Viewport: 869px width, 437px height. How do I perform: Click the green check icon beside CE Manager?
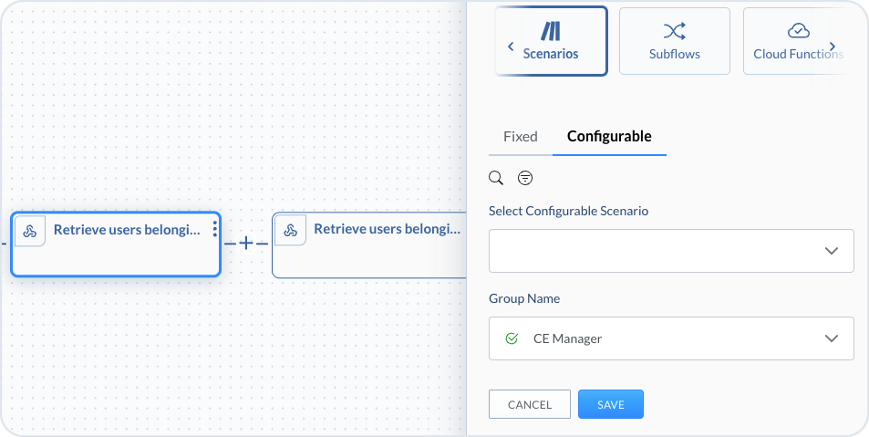point(512,338)
